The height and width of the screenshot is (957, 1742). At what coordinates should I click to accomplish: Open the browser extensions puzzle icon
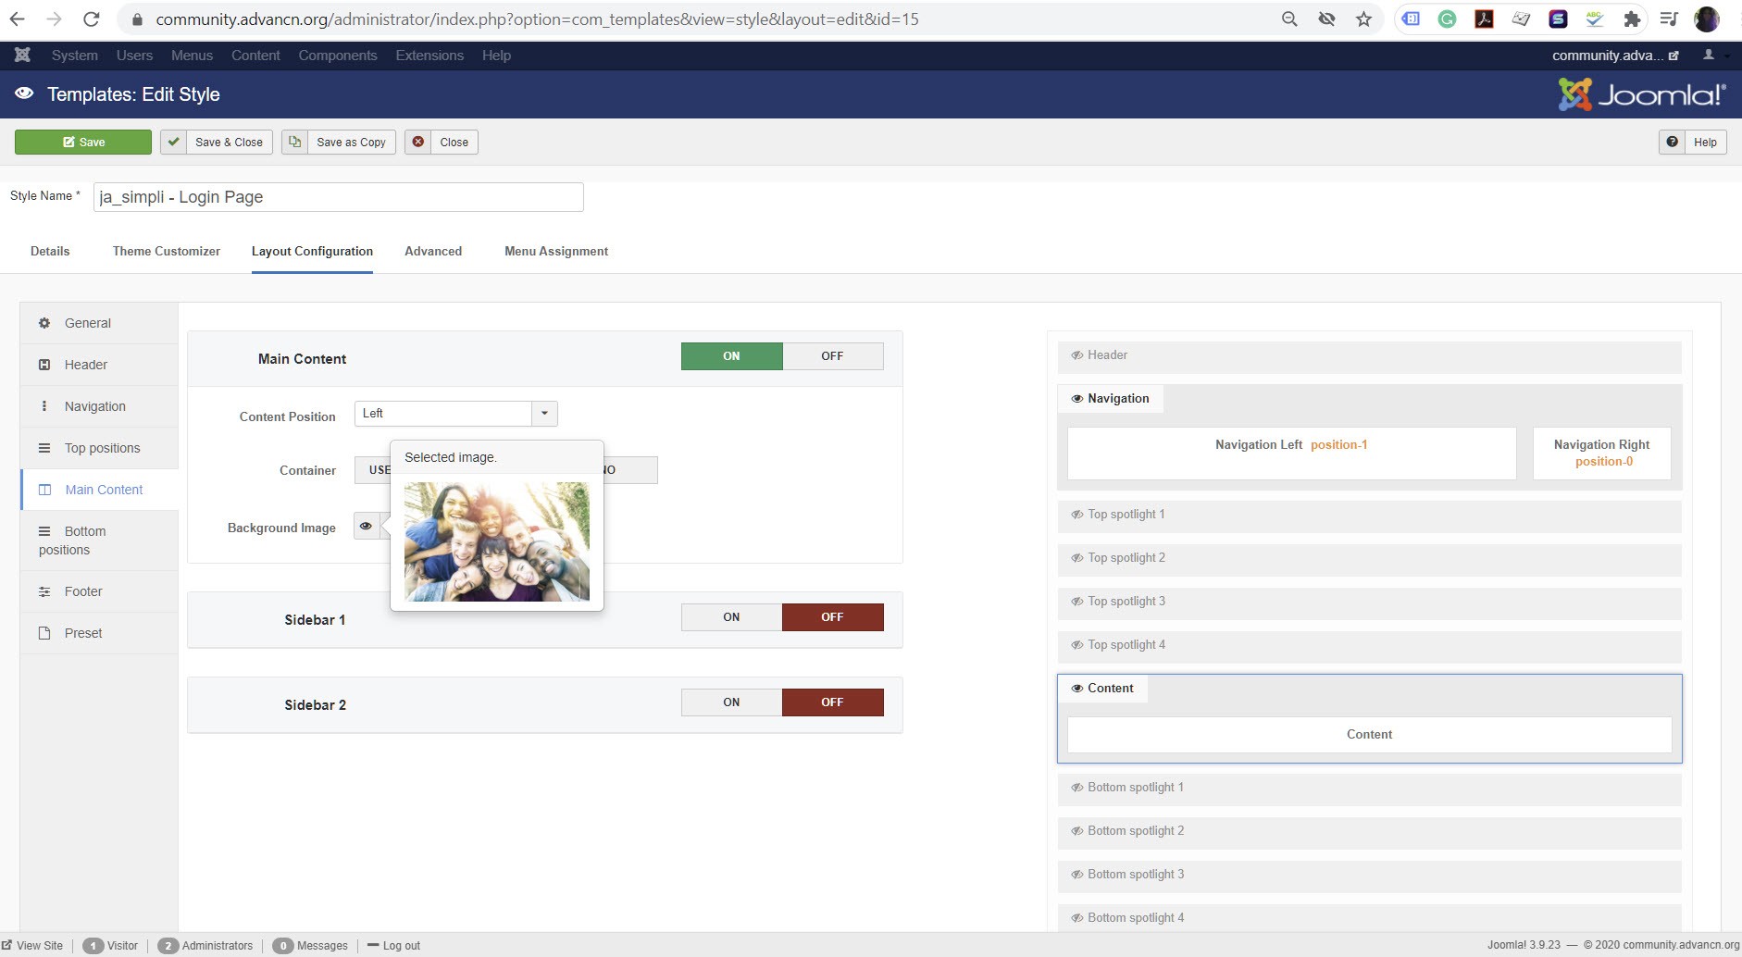1632,19
